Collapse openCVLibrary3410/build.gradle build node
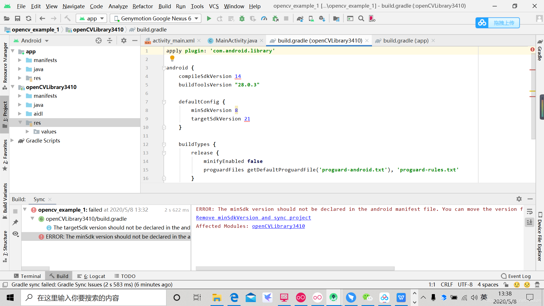Viewport: 544px width, 306px height. point(33,218)
